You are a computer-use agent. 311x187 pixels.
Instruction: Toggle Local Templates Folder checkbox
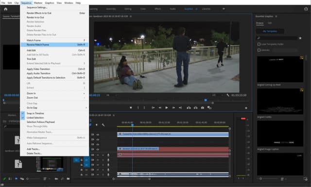(259, 44)
